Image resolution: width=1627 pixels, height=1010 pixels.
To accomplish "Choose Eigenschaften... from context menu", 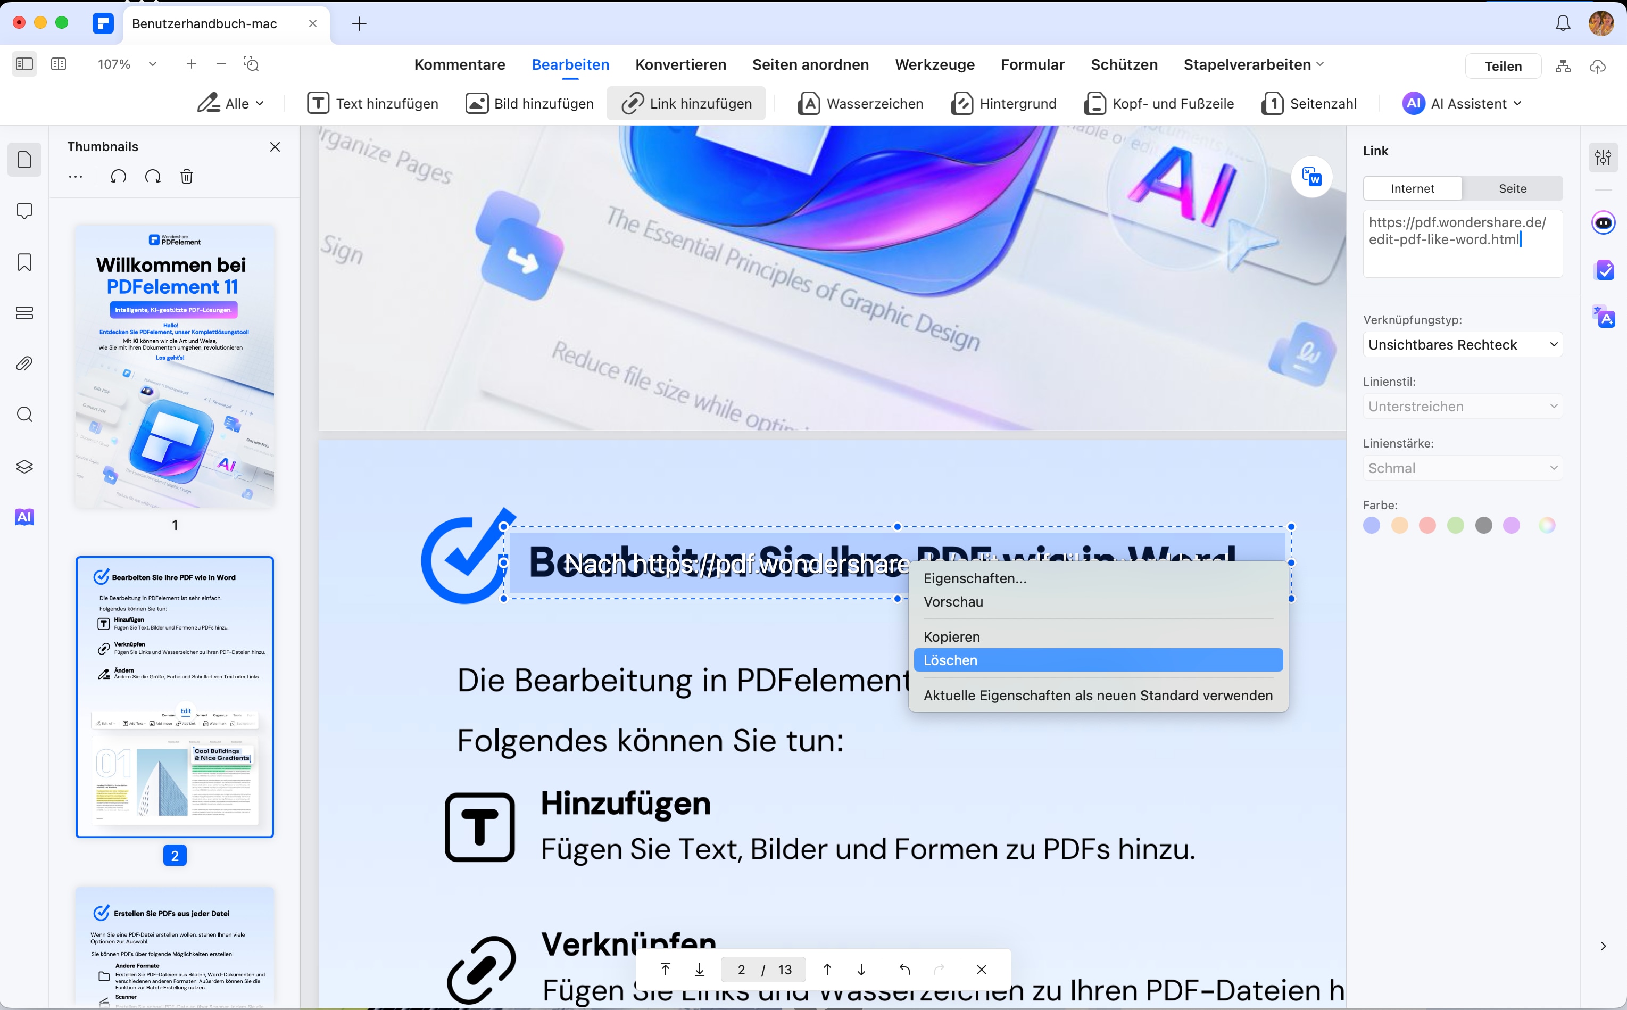I will [x=1098, y=578].
